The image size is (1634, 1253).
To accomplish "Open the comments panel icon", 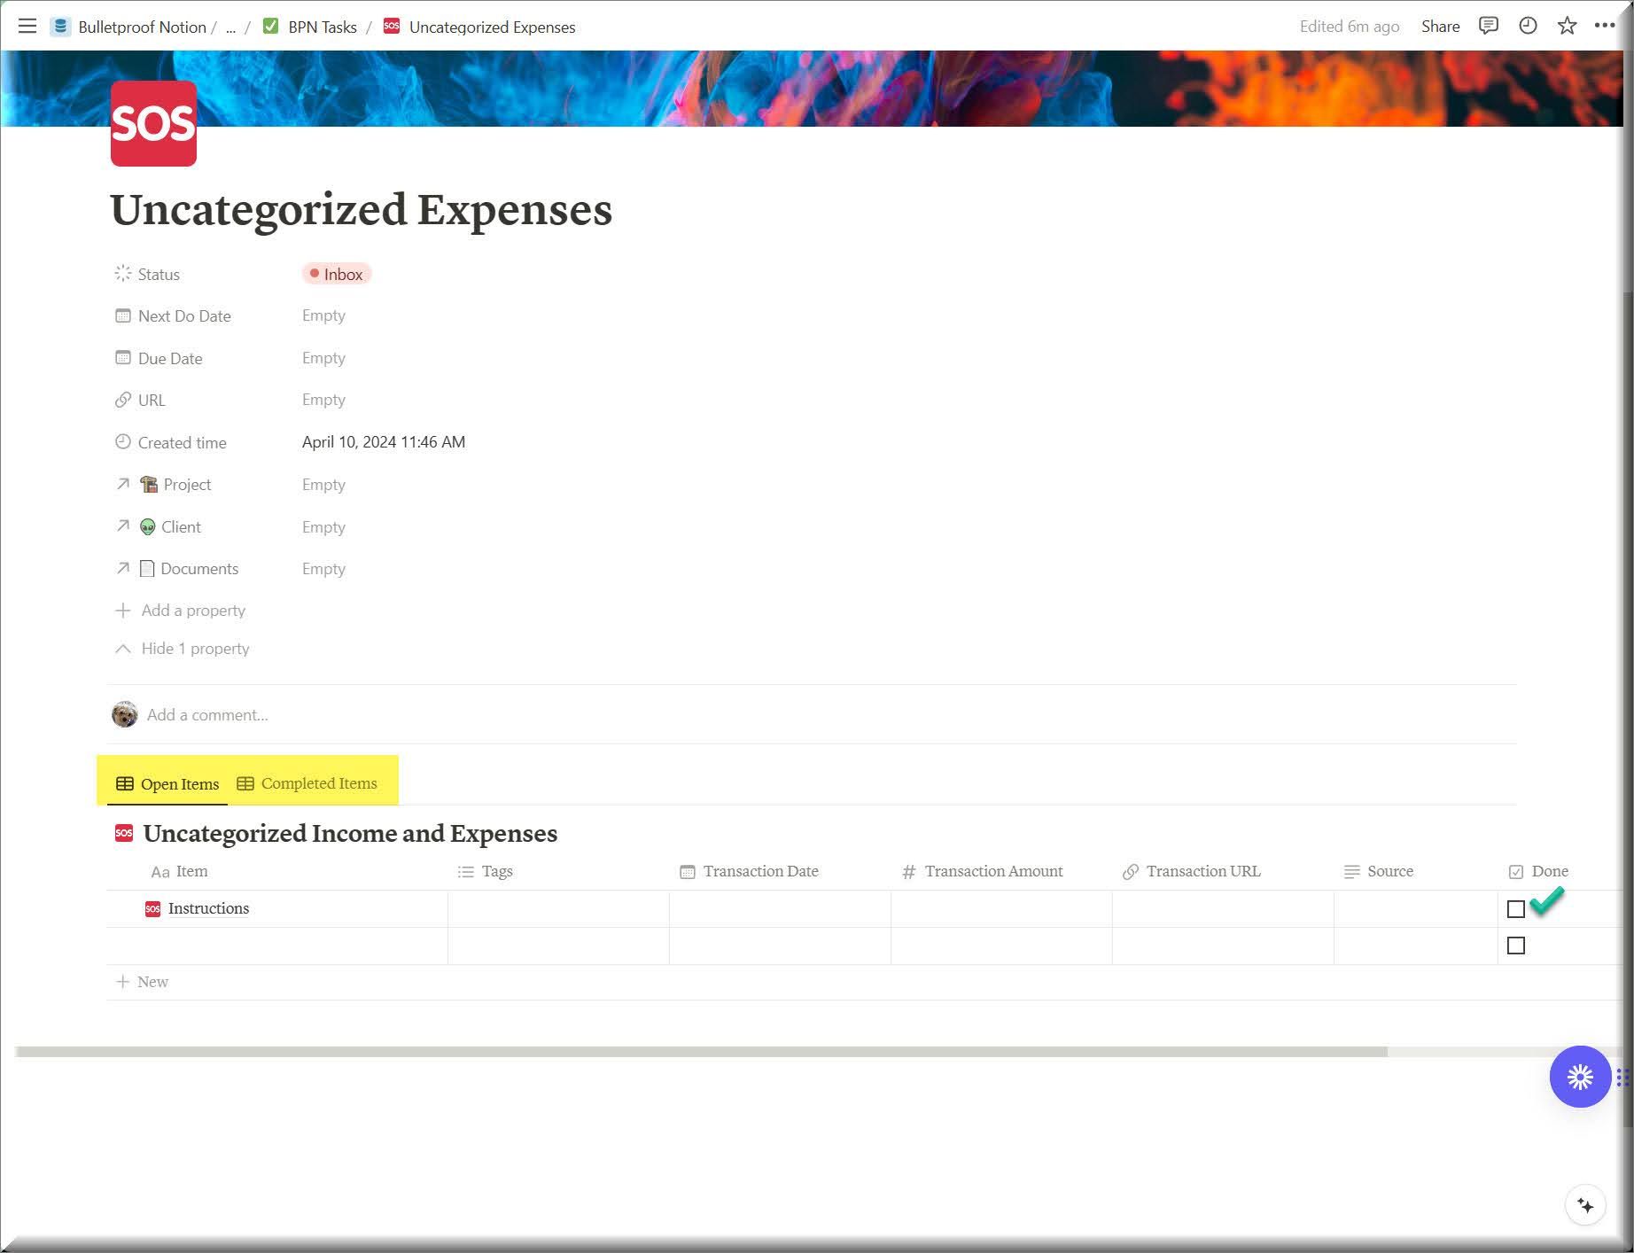I will [x=1489, y=26].
